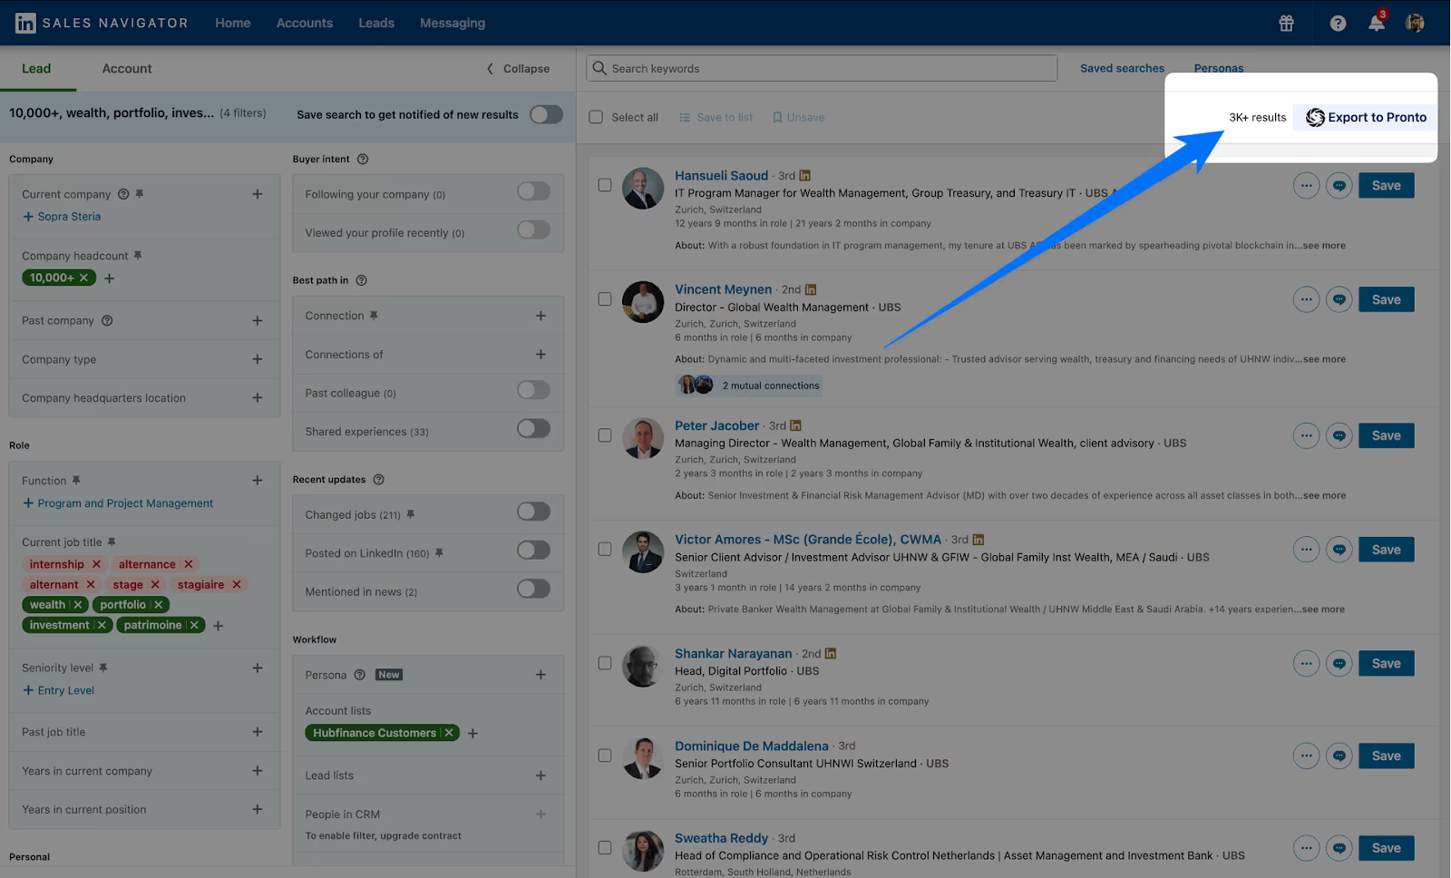Open Leads in top navigation
This screenshot has width=1451, height=878.
(376, 23)
